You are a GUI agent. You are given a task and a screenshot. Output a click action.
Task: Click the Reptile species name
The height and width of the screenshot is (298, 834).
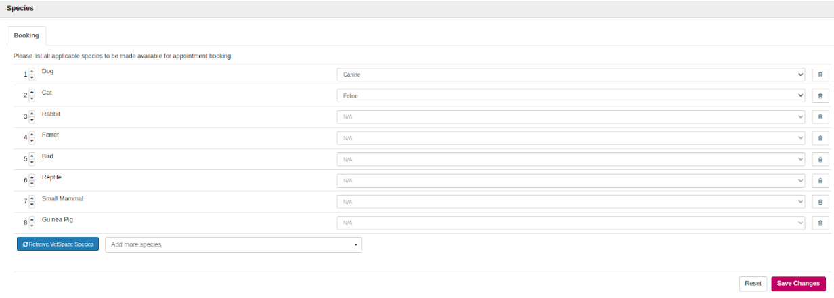click(x=51, y=177)
